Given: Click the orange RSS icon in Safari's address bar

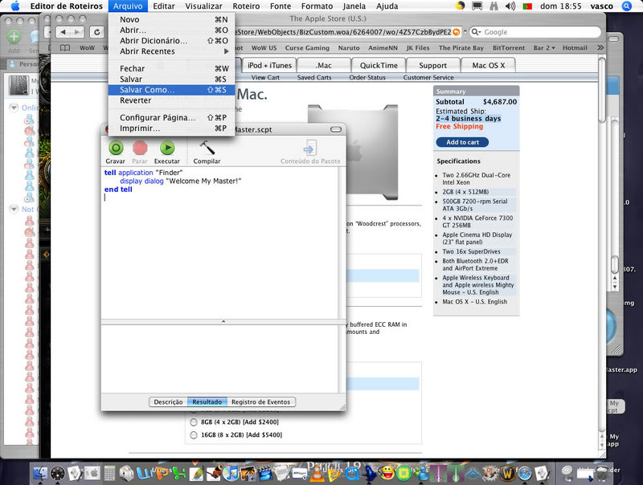Looking at the screenshot, I should tap(456, 32).
